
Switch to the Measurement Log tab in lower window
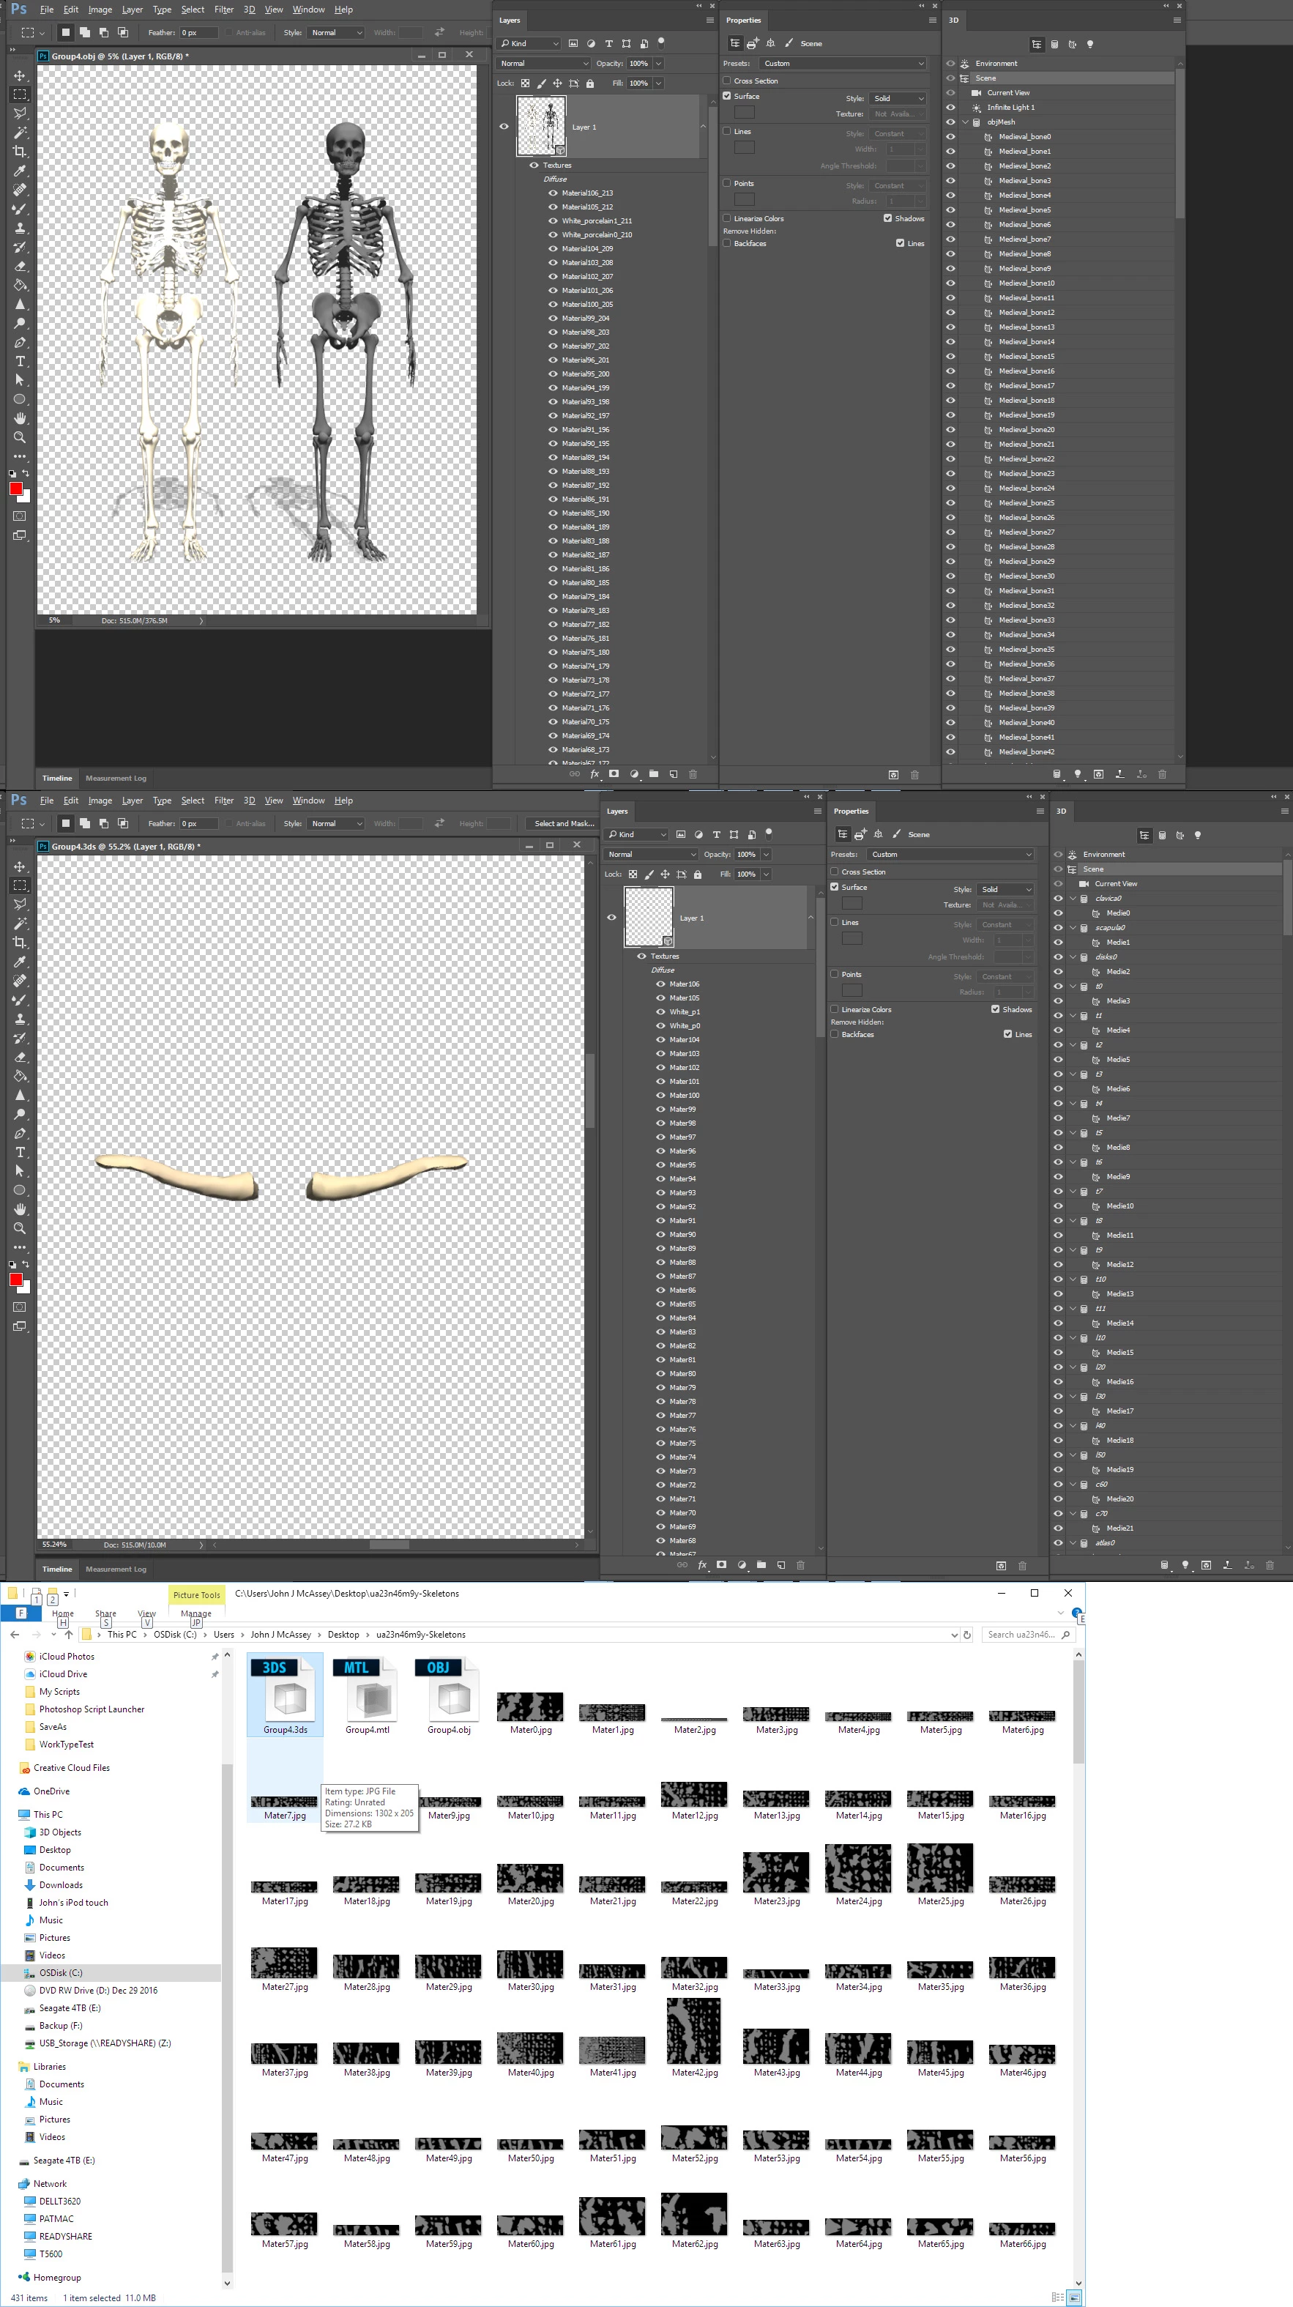[116, 1569]
